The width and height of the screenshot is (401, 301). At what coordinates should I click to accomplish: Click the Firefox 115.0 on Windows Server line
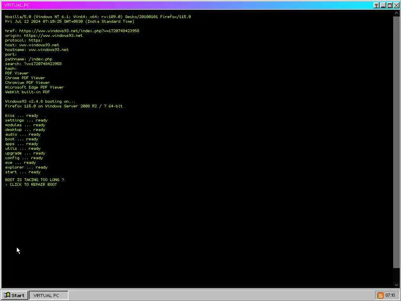64,106
